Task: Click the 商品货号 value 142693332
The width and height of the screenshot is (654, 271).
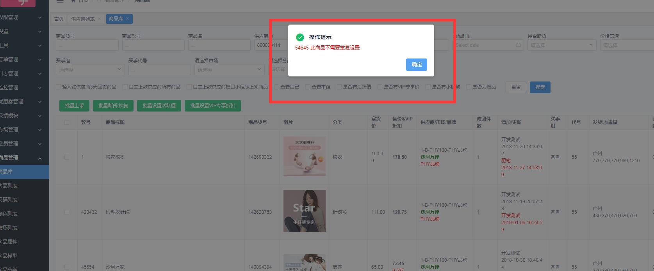Action: [260, 157]
